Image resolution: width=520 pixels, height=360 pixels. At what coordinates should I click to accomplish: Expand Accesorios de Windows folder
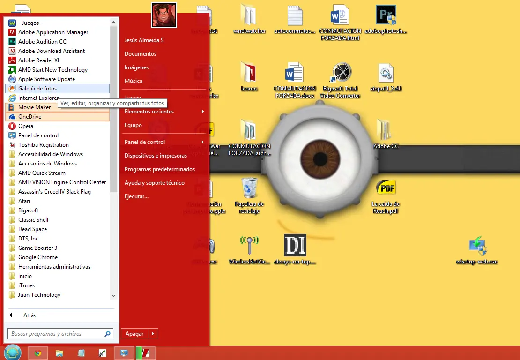tap(57, 164)
